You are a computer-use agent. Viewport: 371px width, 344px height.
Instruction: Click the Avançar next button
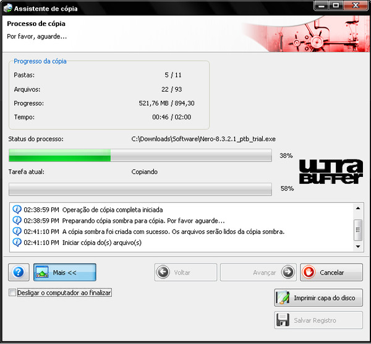pyautogui.click(x=258, y=272)
